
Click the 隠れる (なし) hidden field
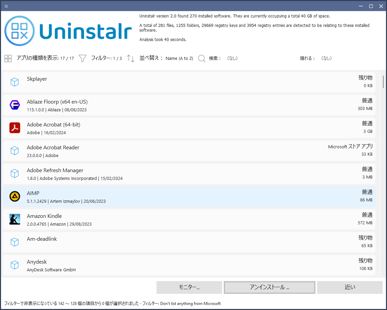(x=326, y=58)
